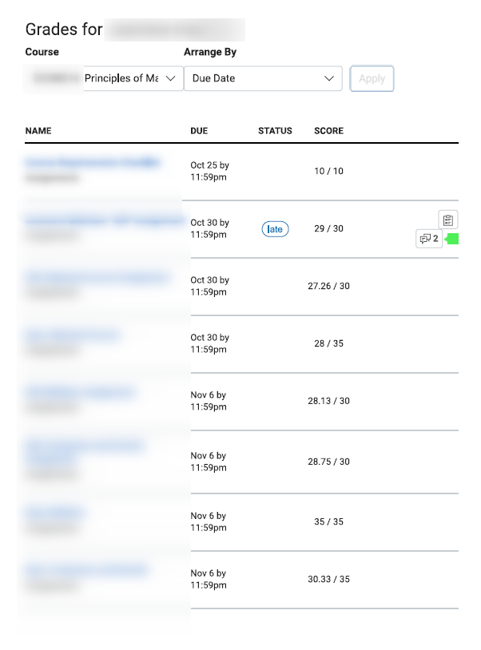The image size is (481, 650).
Task: Open the assignment link scored 35 / 35
Action: pos(55,513)
